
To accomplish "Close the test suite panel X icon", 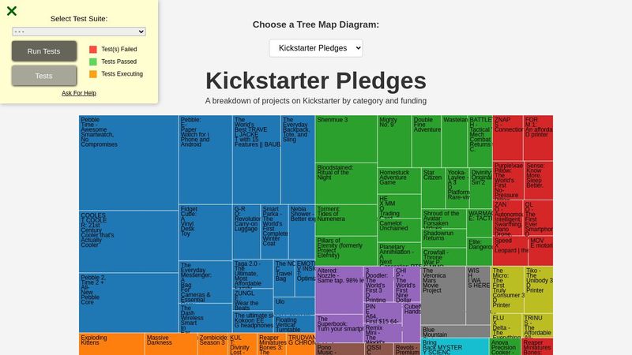I will point(12,11).
